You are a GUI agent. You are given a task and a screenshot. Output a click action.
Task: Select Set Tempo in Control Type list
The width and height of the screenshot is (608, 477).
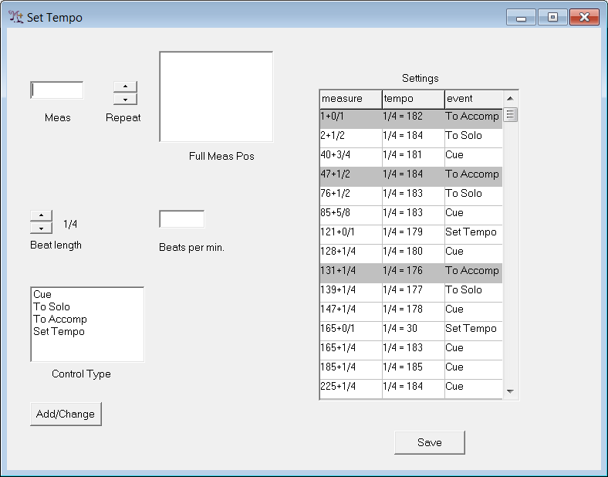59,331
